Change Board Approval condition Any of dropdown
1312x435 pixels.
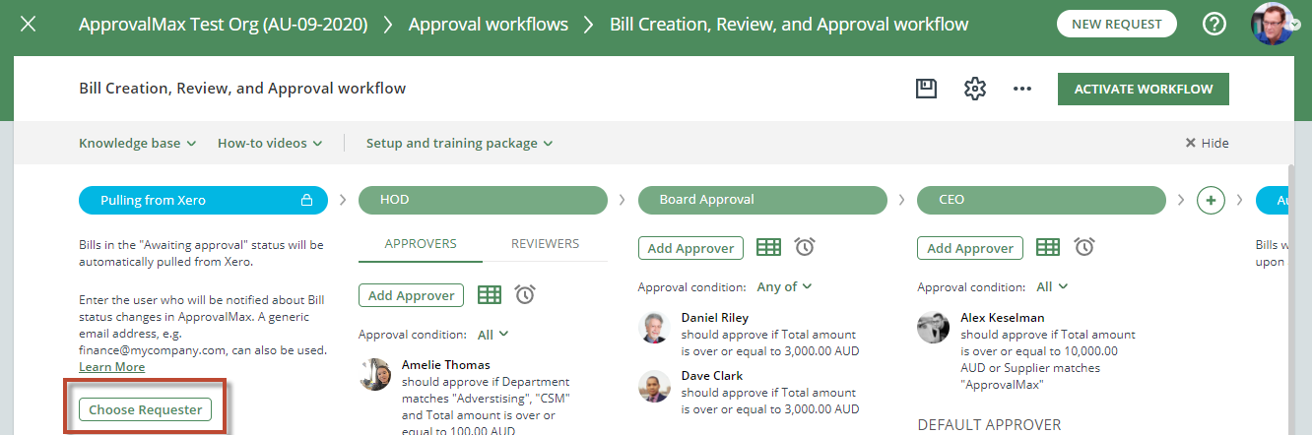pos(784,286)
